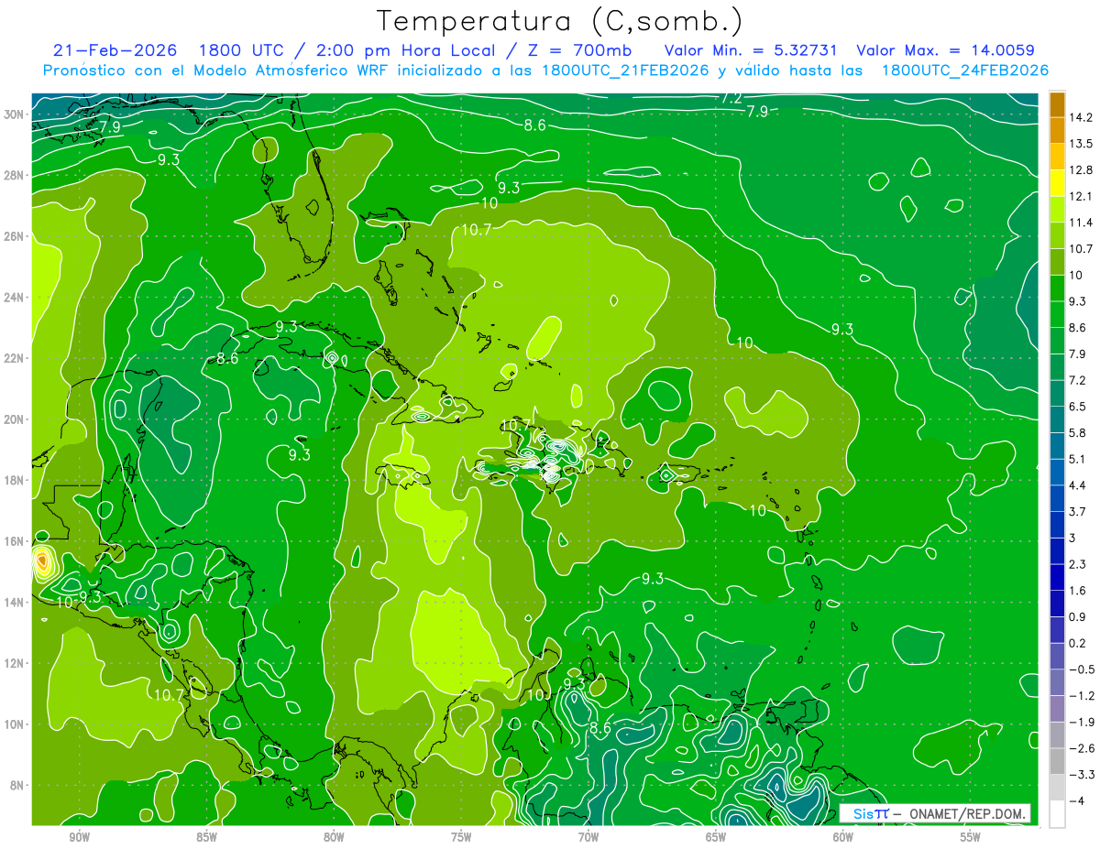Screen dimensions: 1100x849
Task: Click the "5.8" label on the color scale
Action: [1078, 432]
